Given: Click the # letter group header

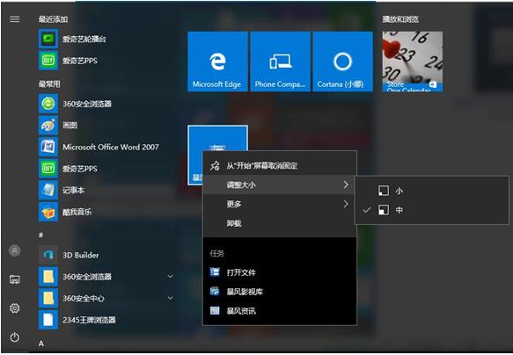Looking at the screenshot, I should tap(40, 235).
